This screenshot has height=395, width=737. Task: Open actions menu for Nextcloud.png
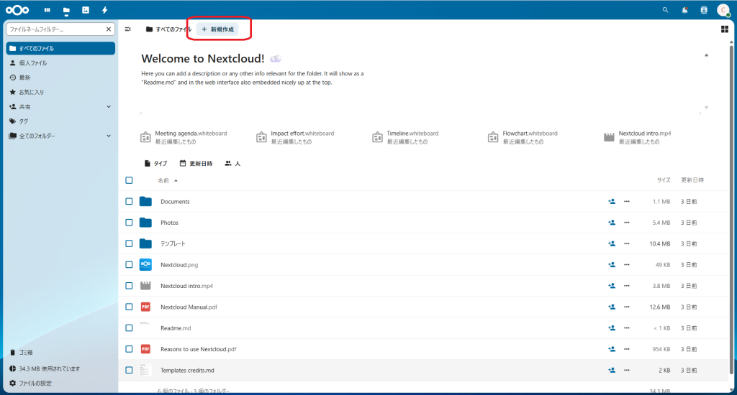(x=626, y=265)
